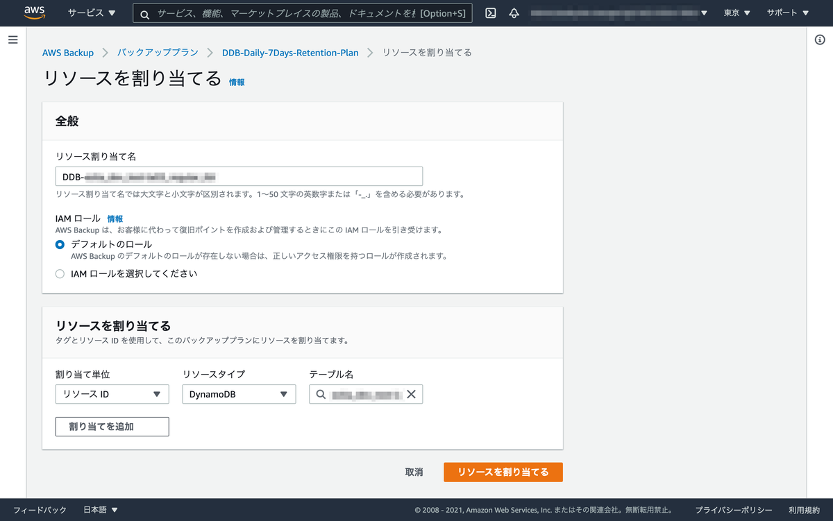This screenshot has width=833, height=521.
Task: Open the hamburger navigation menu
Action: [12, 40]
